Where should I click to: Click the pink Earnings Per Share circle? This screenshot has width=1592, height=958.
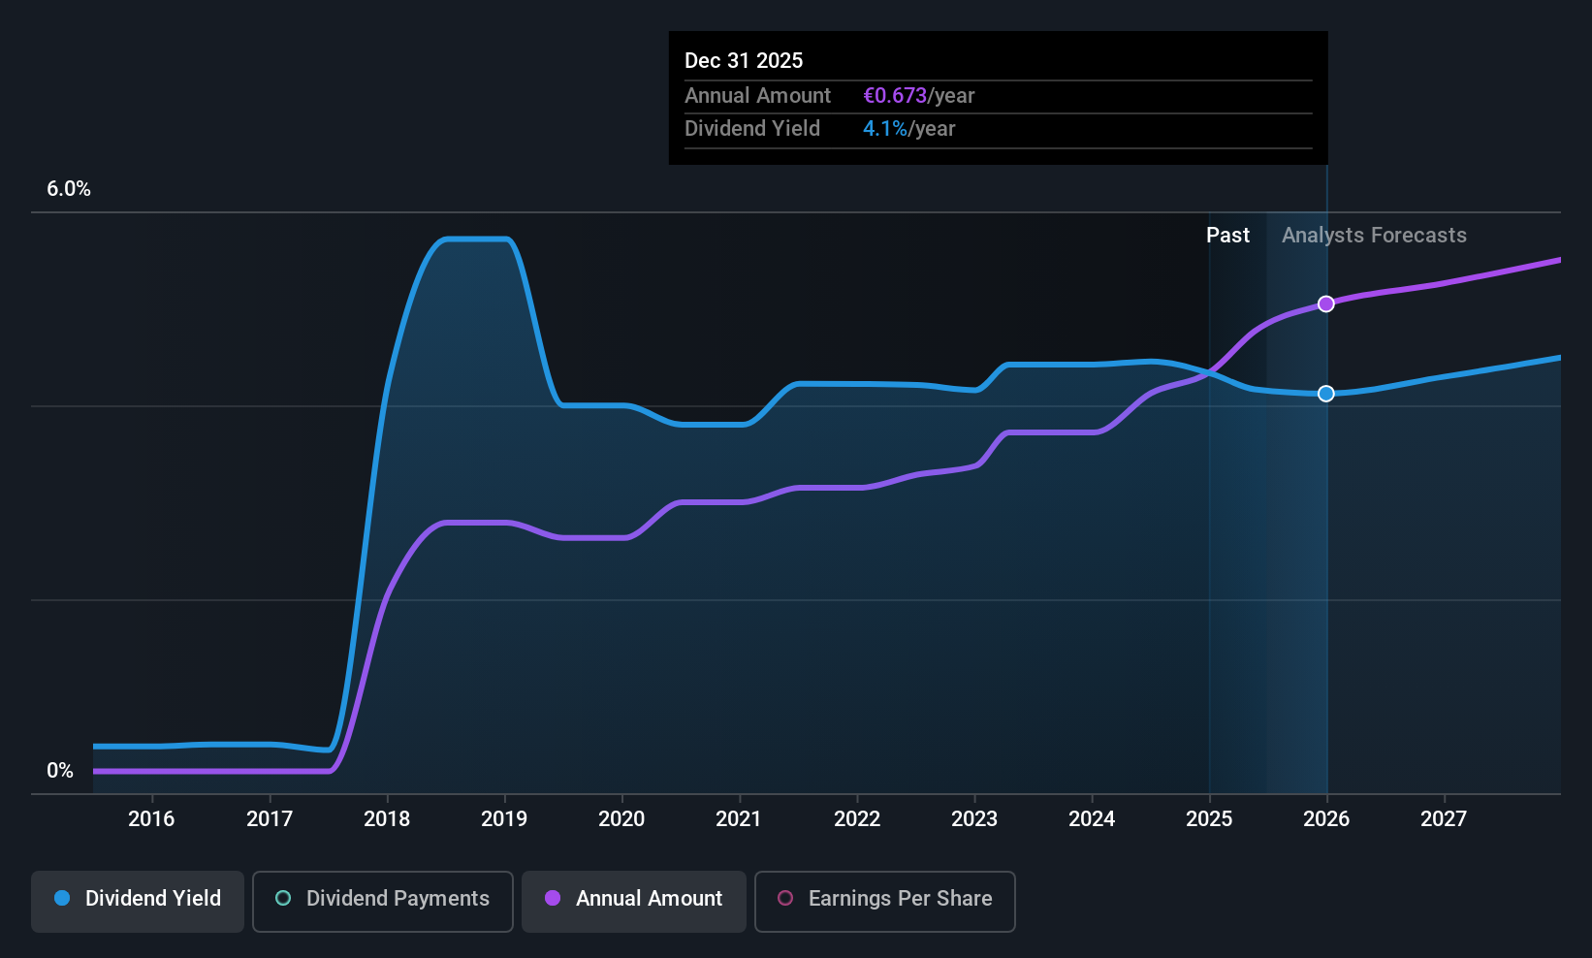[785, 898]
